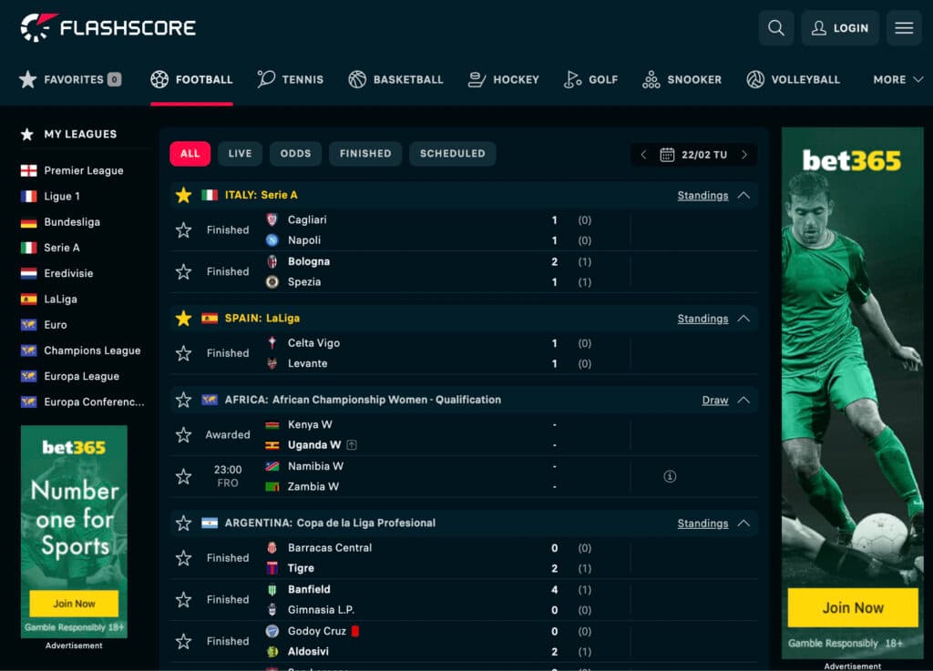Favorite the Copa de la Liga Profesional star

[183, 523]
